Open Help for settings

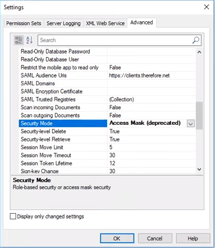[x=193, y=238]
